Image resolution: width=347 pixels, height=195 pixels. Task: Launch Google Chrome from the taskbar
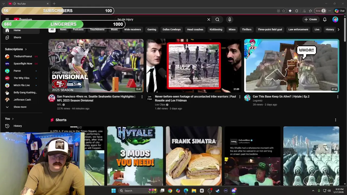[170, 191]
